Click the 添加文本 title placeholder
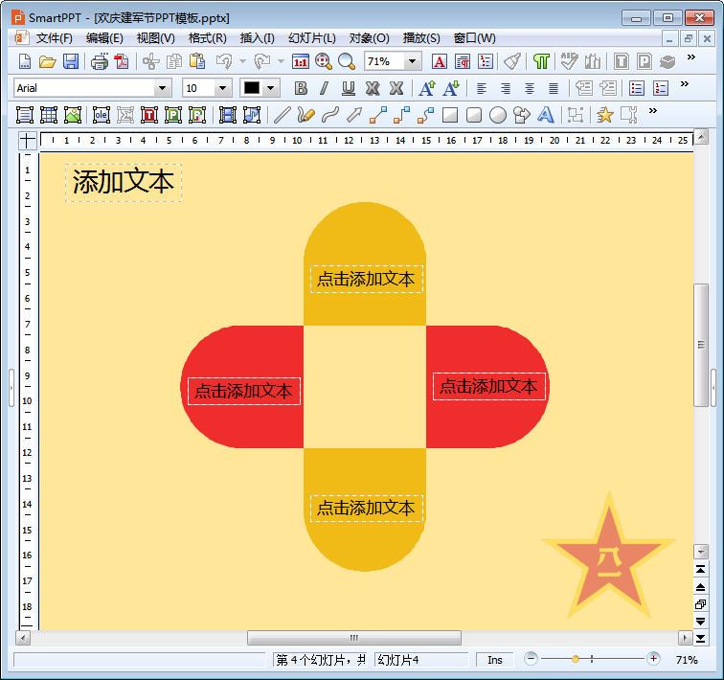The image size is (724, 680). pos(124,182)
